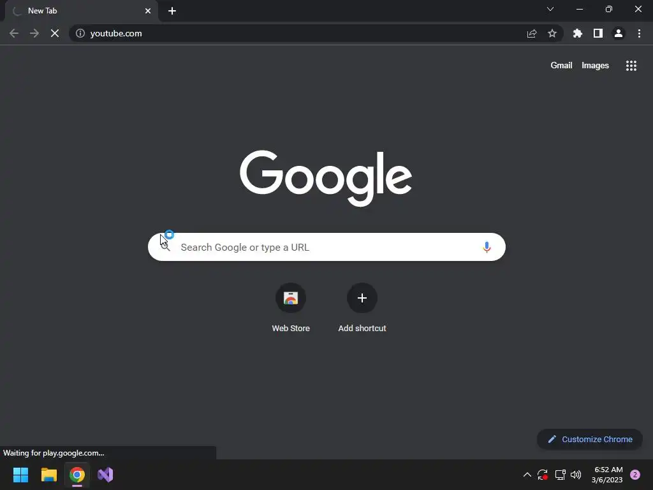Click the Google logo
The image size is (653, 490).
326,178
